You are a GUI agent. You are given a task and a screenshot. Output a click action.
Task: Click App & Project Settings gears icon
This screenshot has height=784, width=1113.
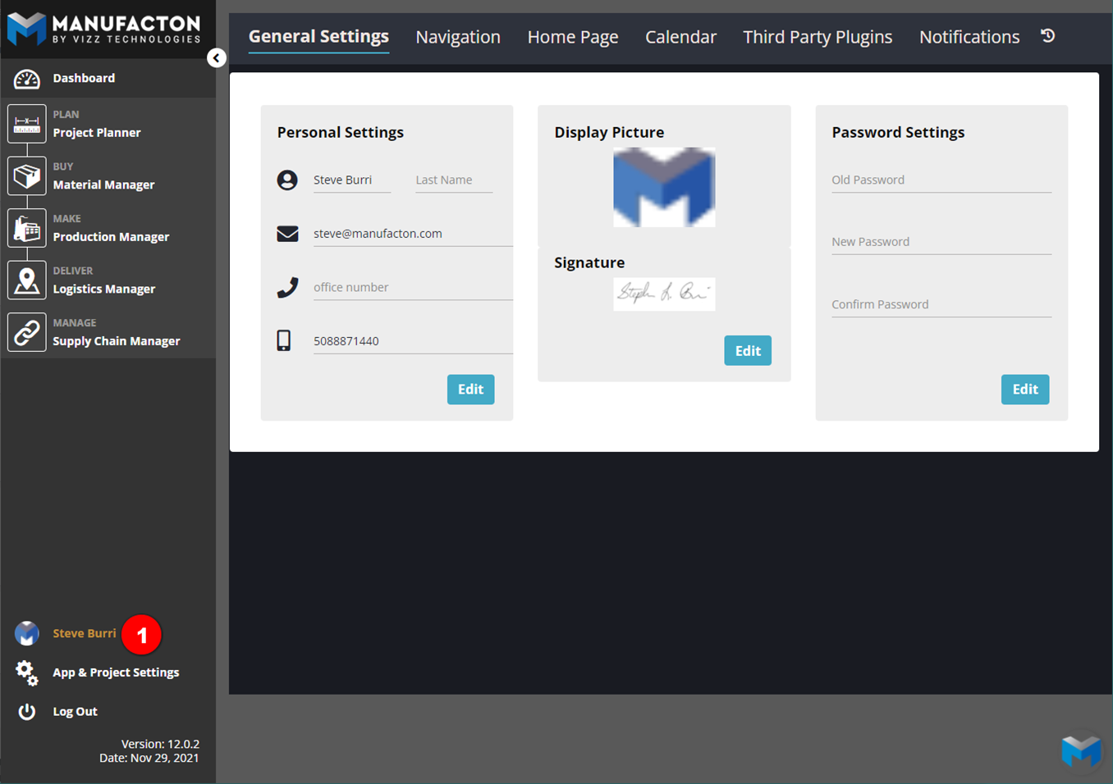[26, 672]
